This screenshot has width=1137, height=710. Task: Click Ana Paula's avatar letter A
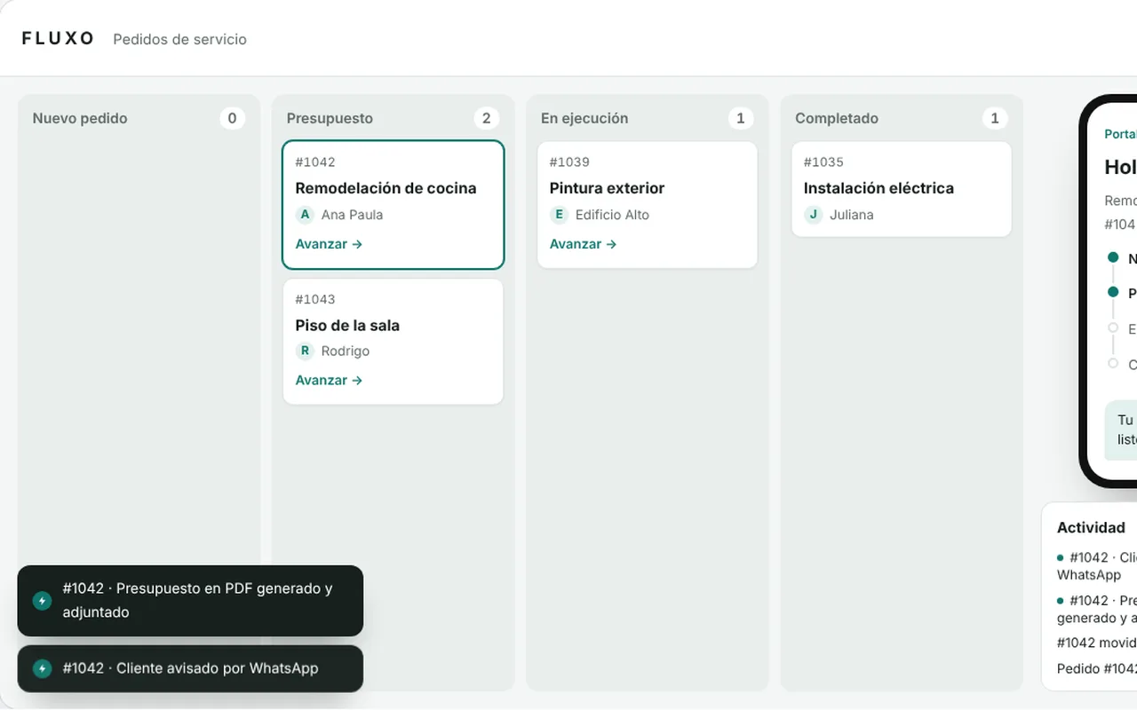[x=305, y=215]
